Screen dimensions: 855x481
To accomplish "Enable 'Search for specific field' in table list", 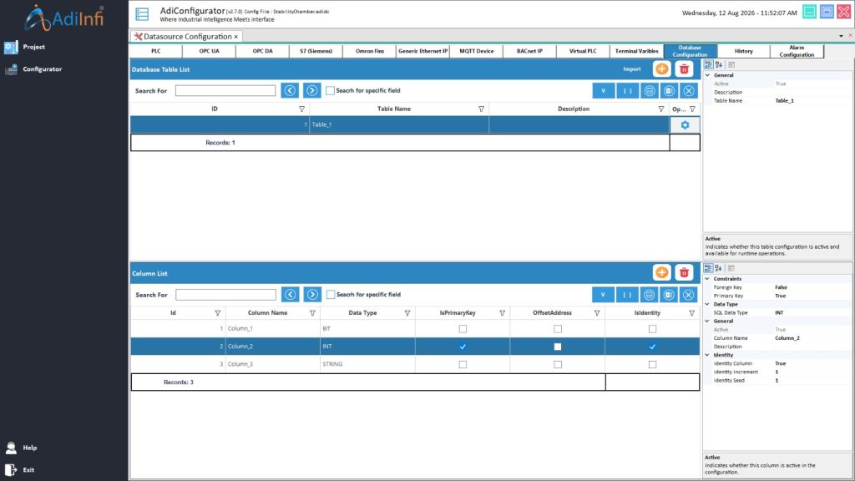I will click(x=330, y=90).
